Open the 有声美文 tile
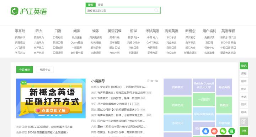This screenshot has width=256, height=137. pyautogui.click(x=177, y=87)
